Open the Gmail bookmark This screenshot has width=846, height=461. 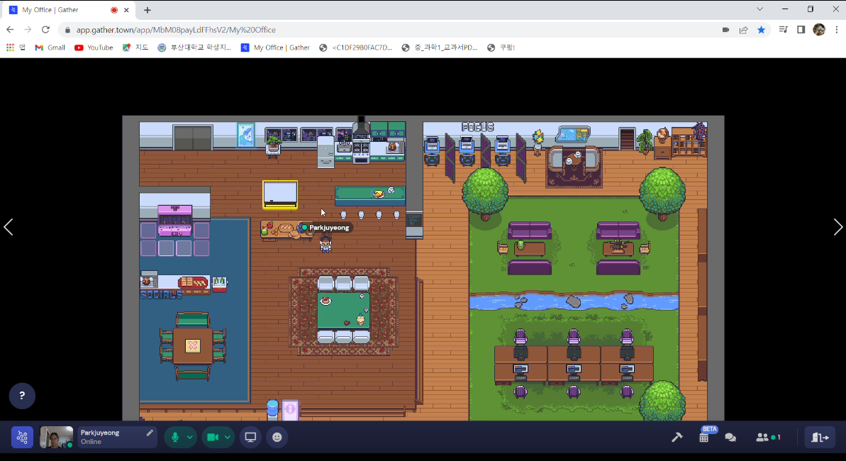point(50,48)
